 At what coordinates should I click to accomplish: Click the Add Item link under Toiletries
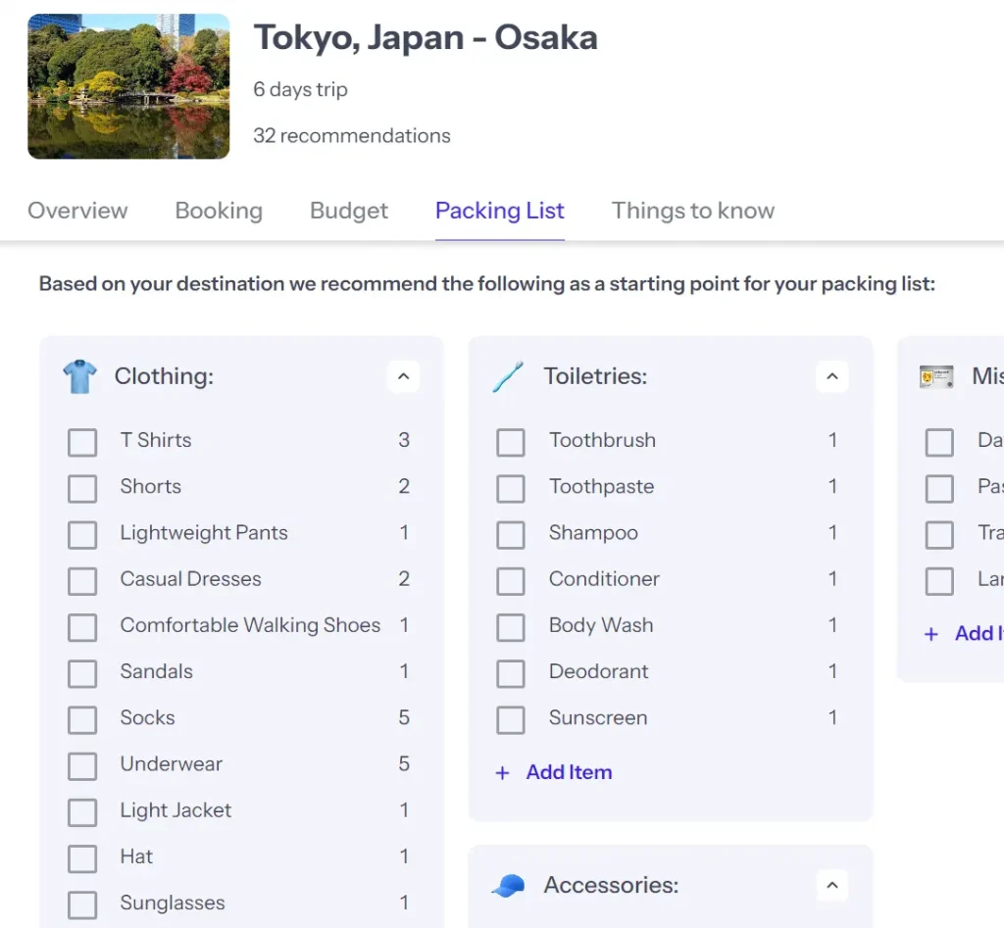click(569, 772)
